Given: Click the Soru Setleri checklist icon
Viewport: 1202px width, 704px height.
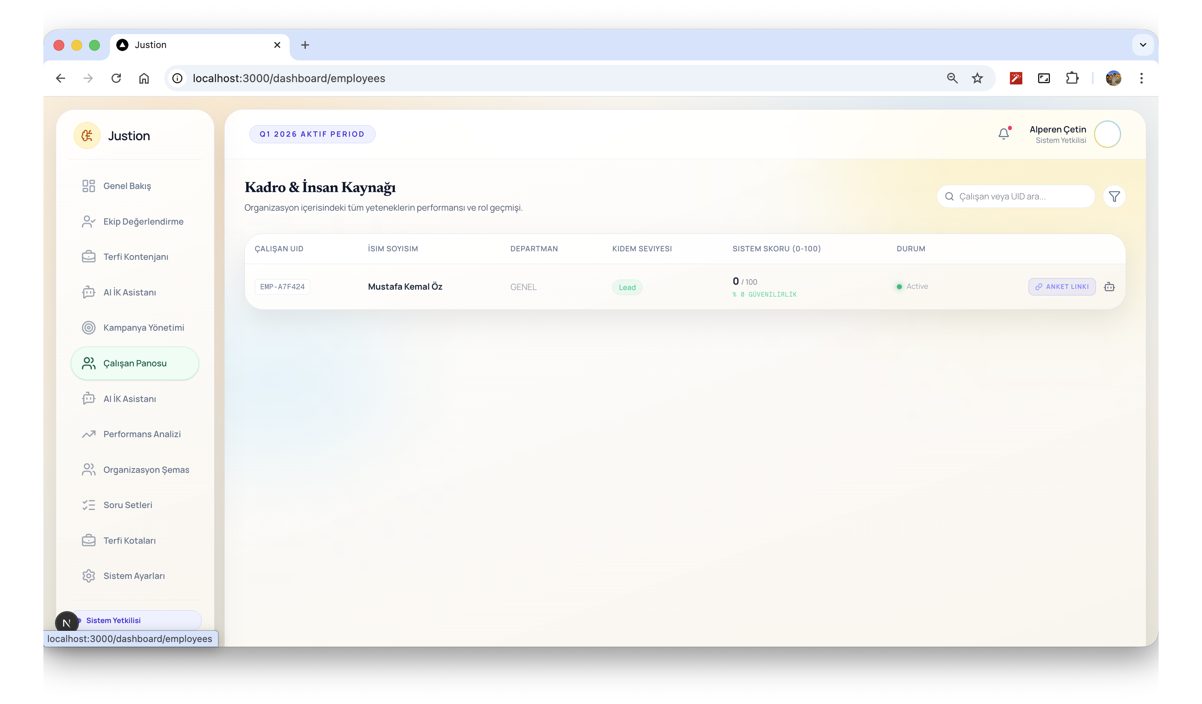Looking at the screenshot, I should 89,505.
